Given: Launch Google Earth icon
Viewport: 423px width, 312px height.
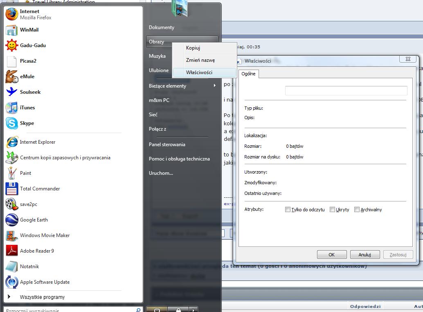Looking at the screenshot, I should (x=11, y=220).
